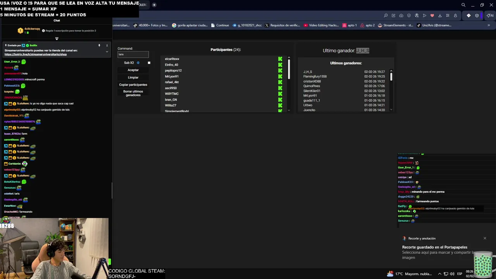Click the heart favorites icon in browser toolbar
Image resolution: width=496 pixels, height=279 pixels.
[432, 15]
